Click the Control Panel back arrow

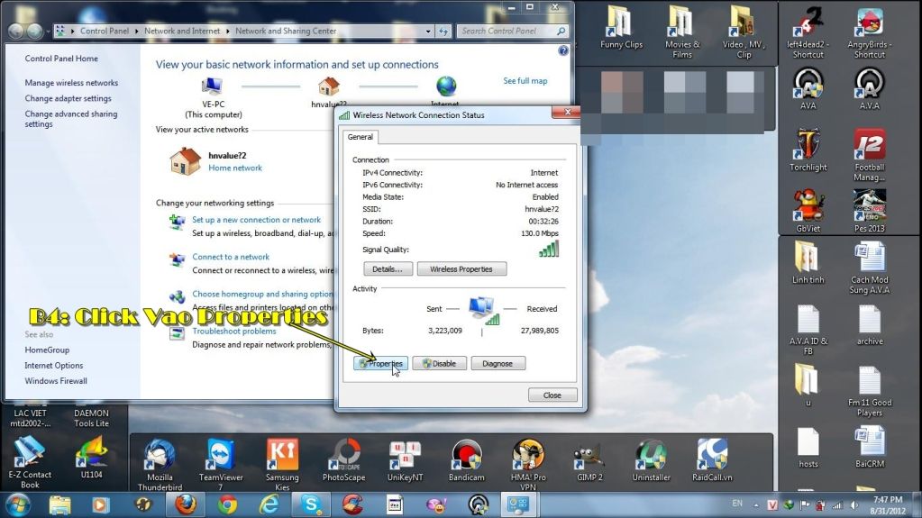click(16, 31)
